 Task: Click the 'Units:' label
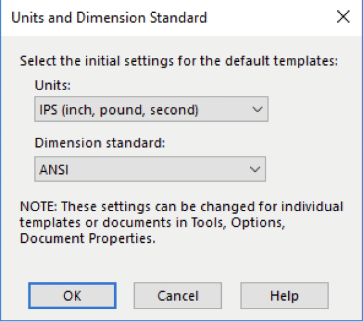[53, 85]
